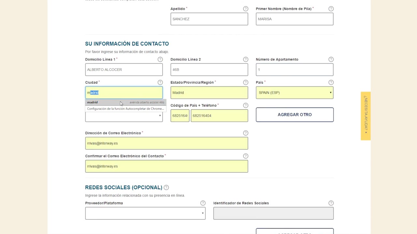Open help for Domicilio Línea 1
The width and height of the screenshot is (417, 234).
point(160,59)
